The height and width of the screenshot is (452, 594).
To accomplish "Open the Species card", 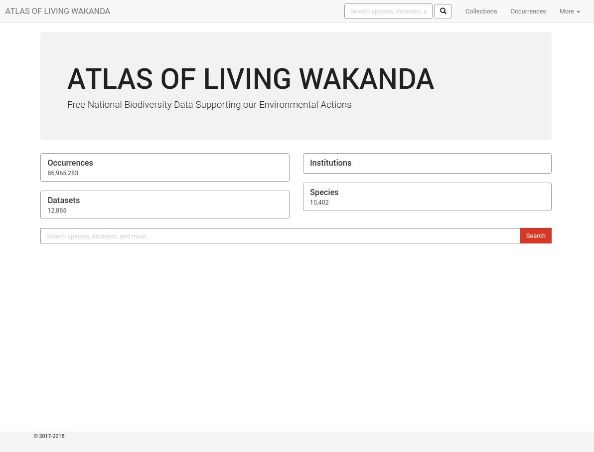I will pyautogui.click(x=428, y=197).
